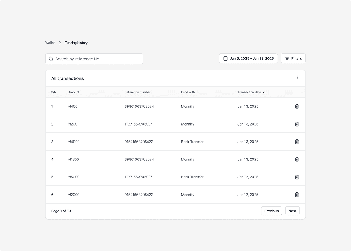Screen dimensions: 351x251
Task: Go to the Next page
Action: pos(292,211)
